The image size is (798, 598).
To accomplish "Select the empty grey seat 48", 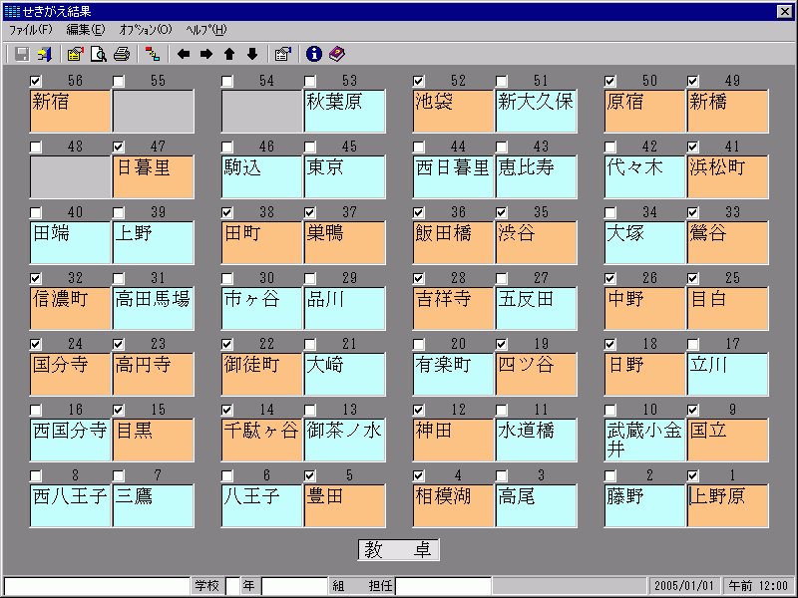I will click(x=70, y=177).
